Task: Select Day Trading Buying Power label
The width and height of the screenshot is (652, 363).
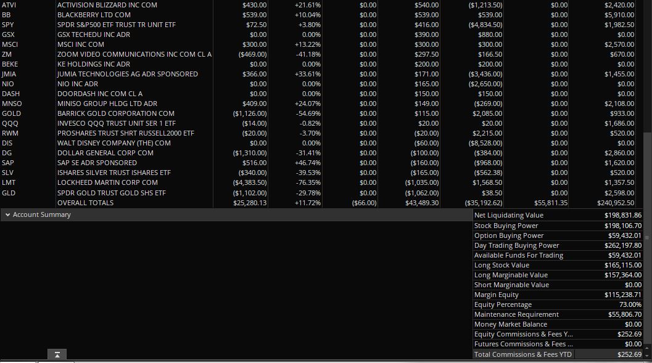Action: tap(516, 245)
